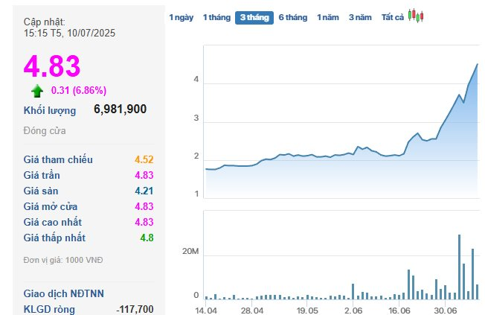Choose Tất cả to show all data
485x315 pixels.
pyautogui.click(x=392, y=17)
